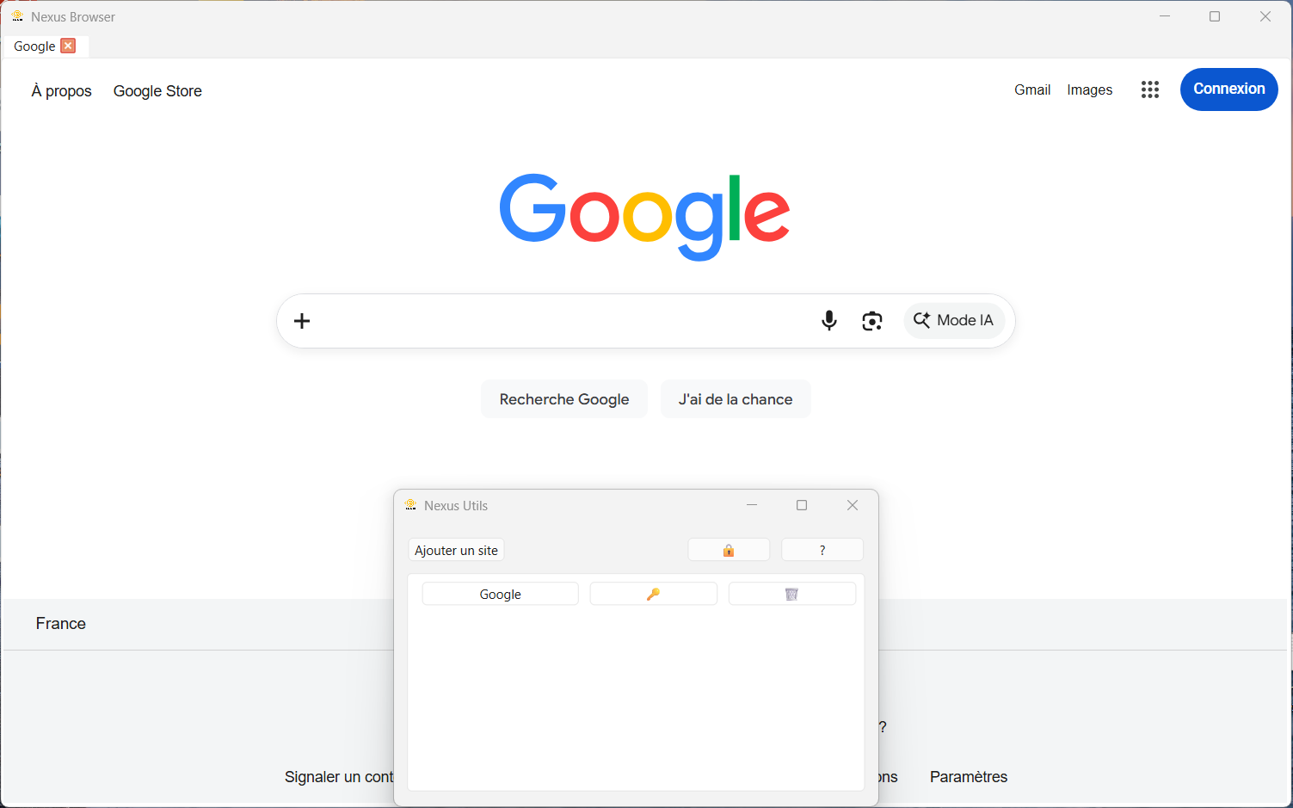The image size is (1293, 808).
Task: Open Google Images link
Action: click(1090, 89)
